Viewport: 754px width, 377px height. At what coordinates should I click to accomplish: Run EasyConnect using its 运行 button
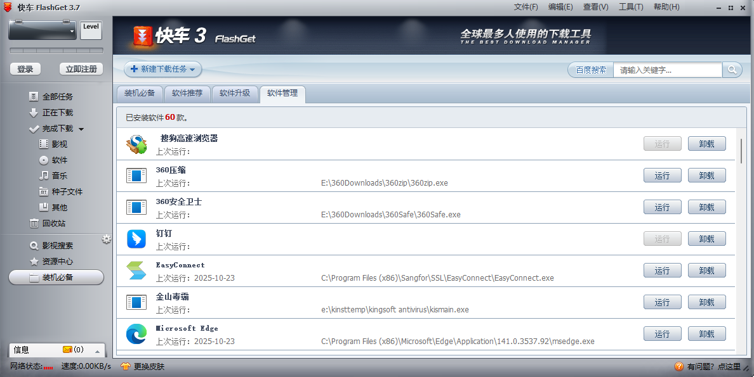[x=662, y=270]
